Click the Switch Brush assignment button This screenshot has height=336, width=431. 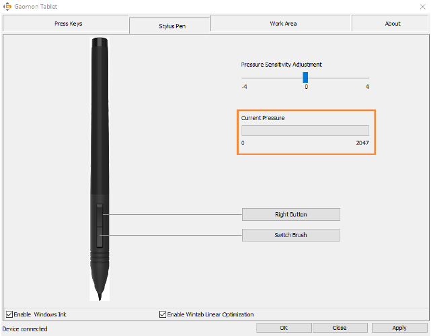point(291,235)
